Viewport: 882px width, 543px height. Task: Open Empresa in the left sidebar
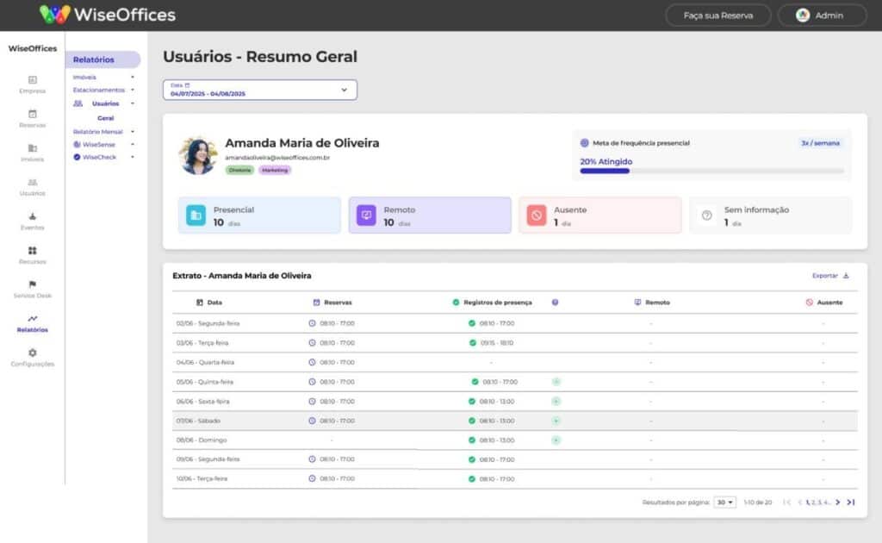click(32, 80)
